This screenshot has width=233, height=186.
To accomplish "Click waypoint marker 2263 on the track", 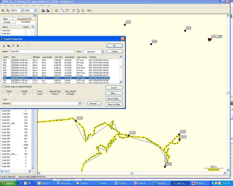I will [x=129, y=135].
